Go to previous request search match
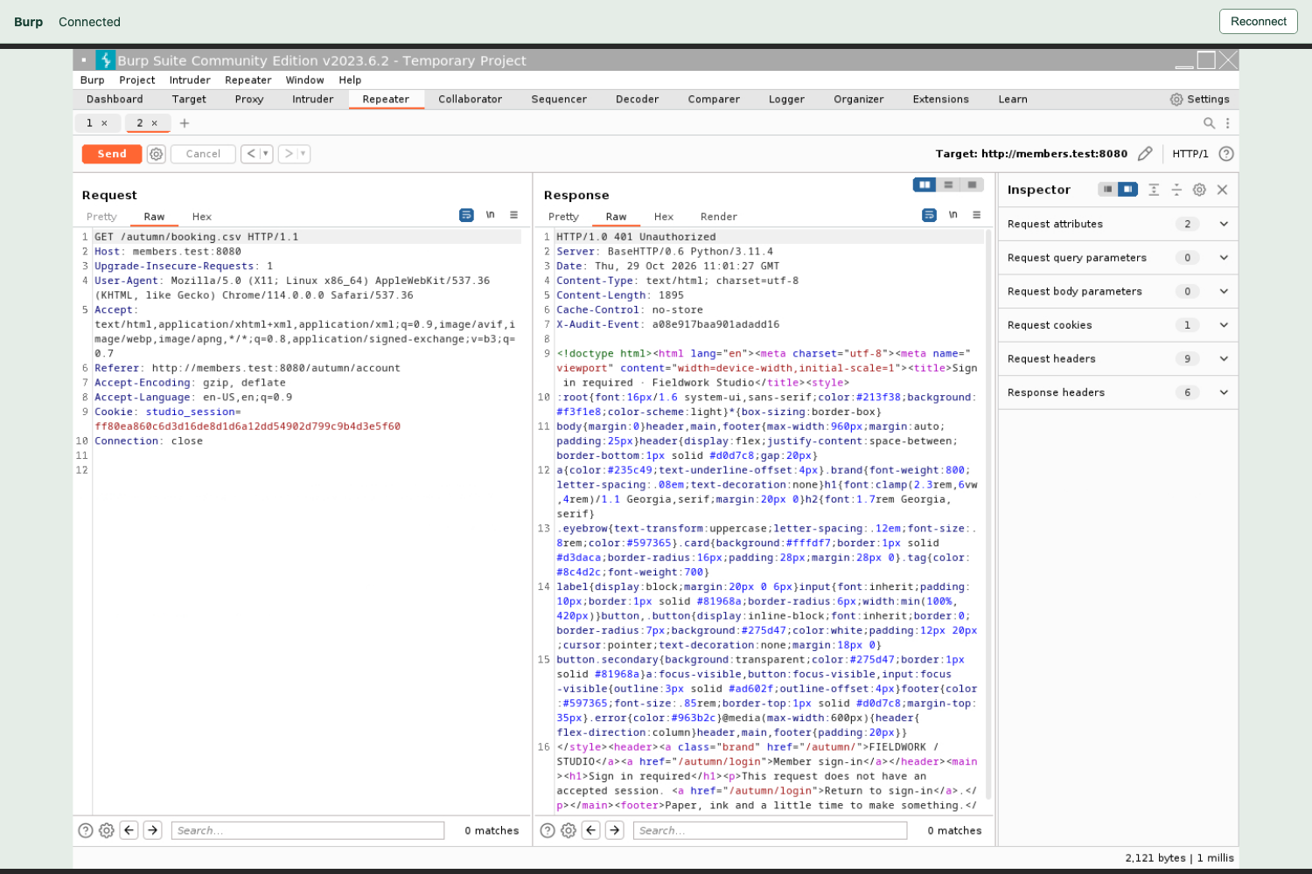The height and width of the screenshot is (874, 1312). click(129, 830)
